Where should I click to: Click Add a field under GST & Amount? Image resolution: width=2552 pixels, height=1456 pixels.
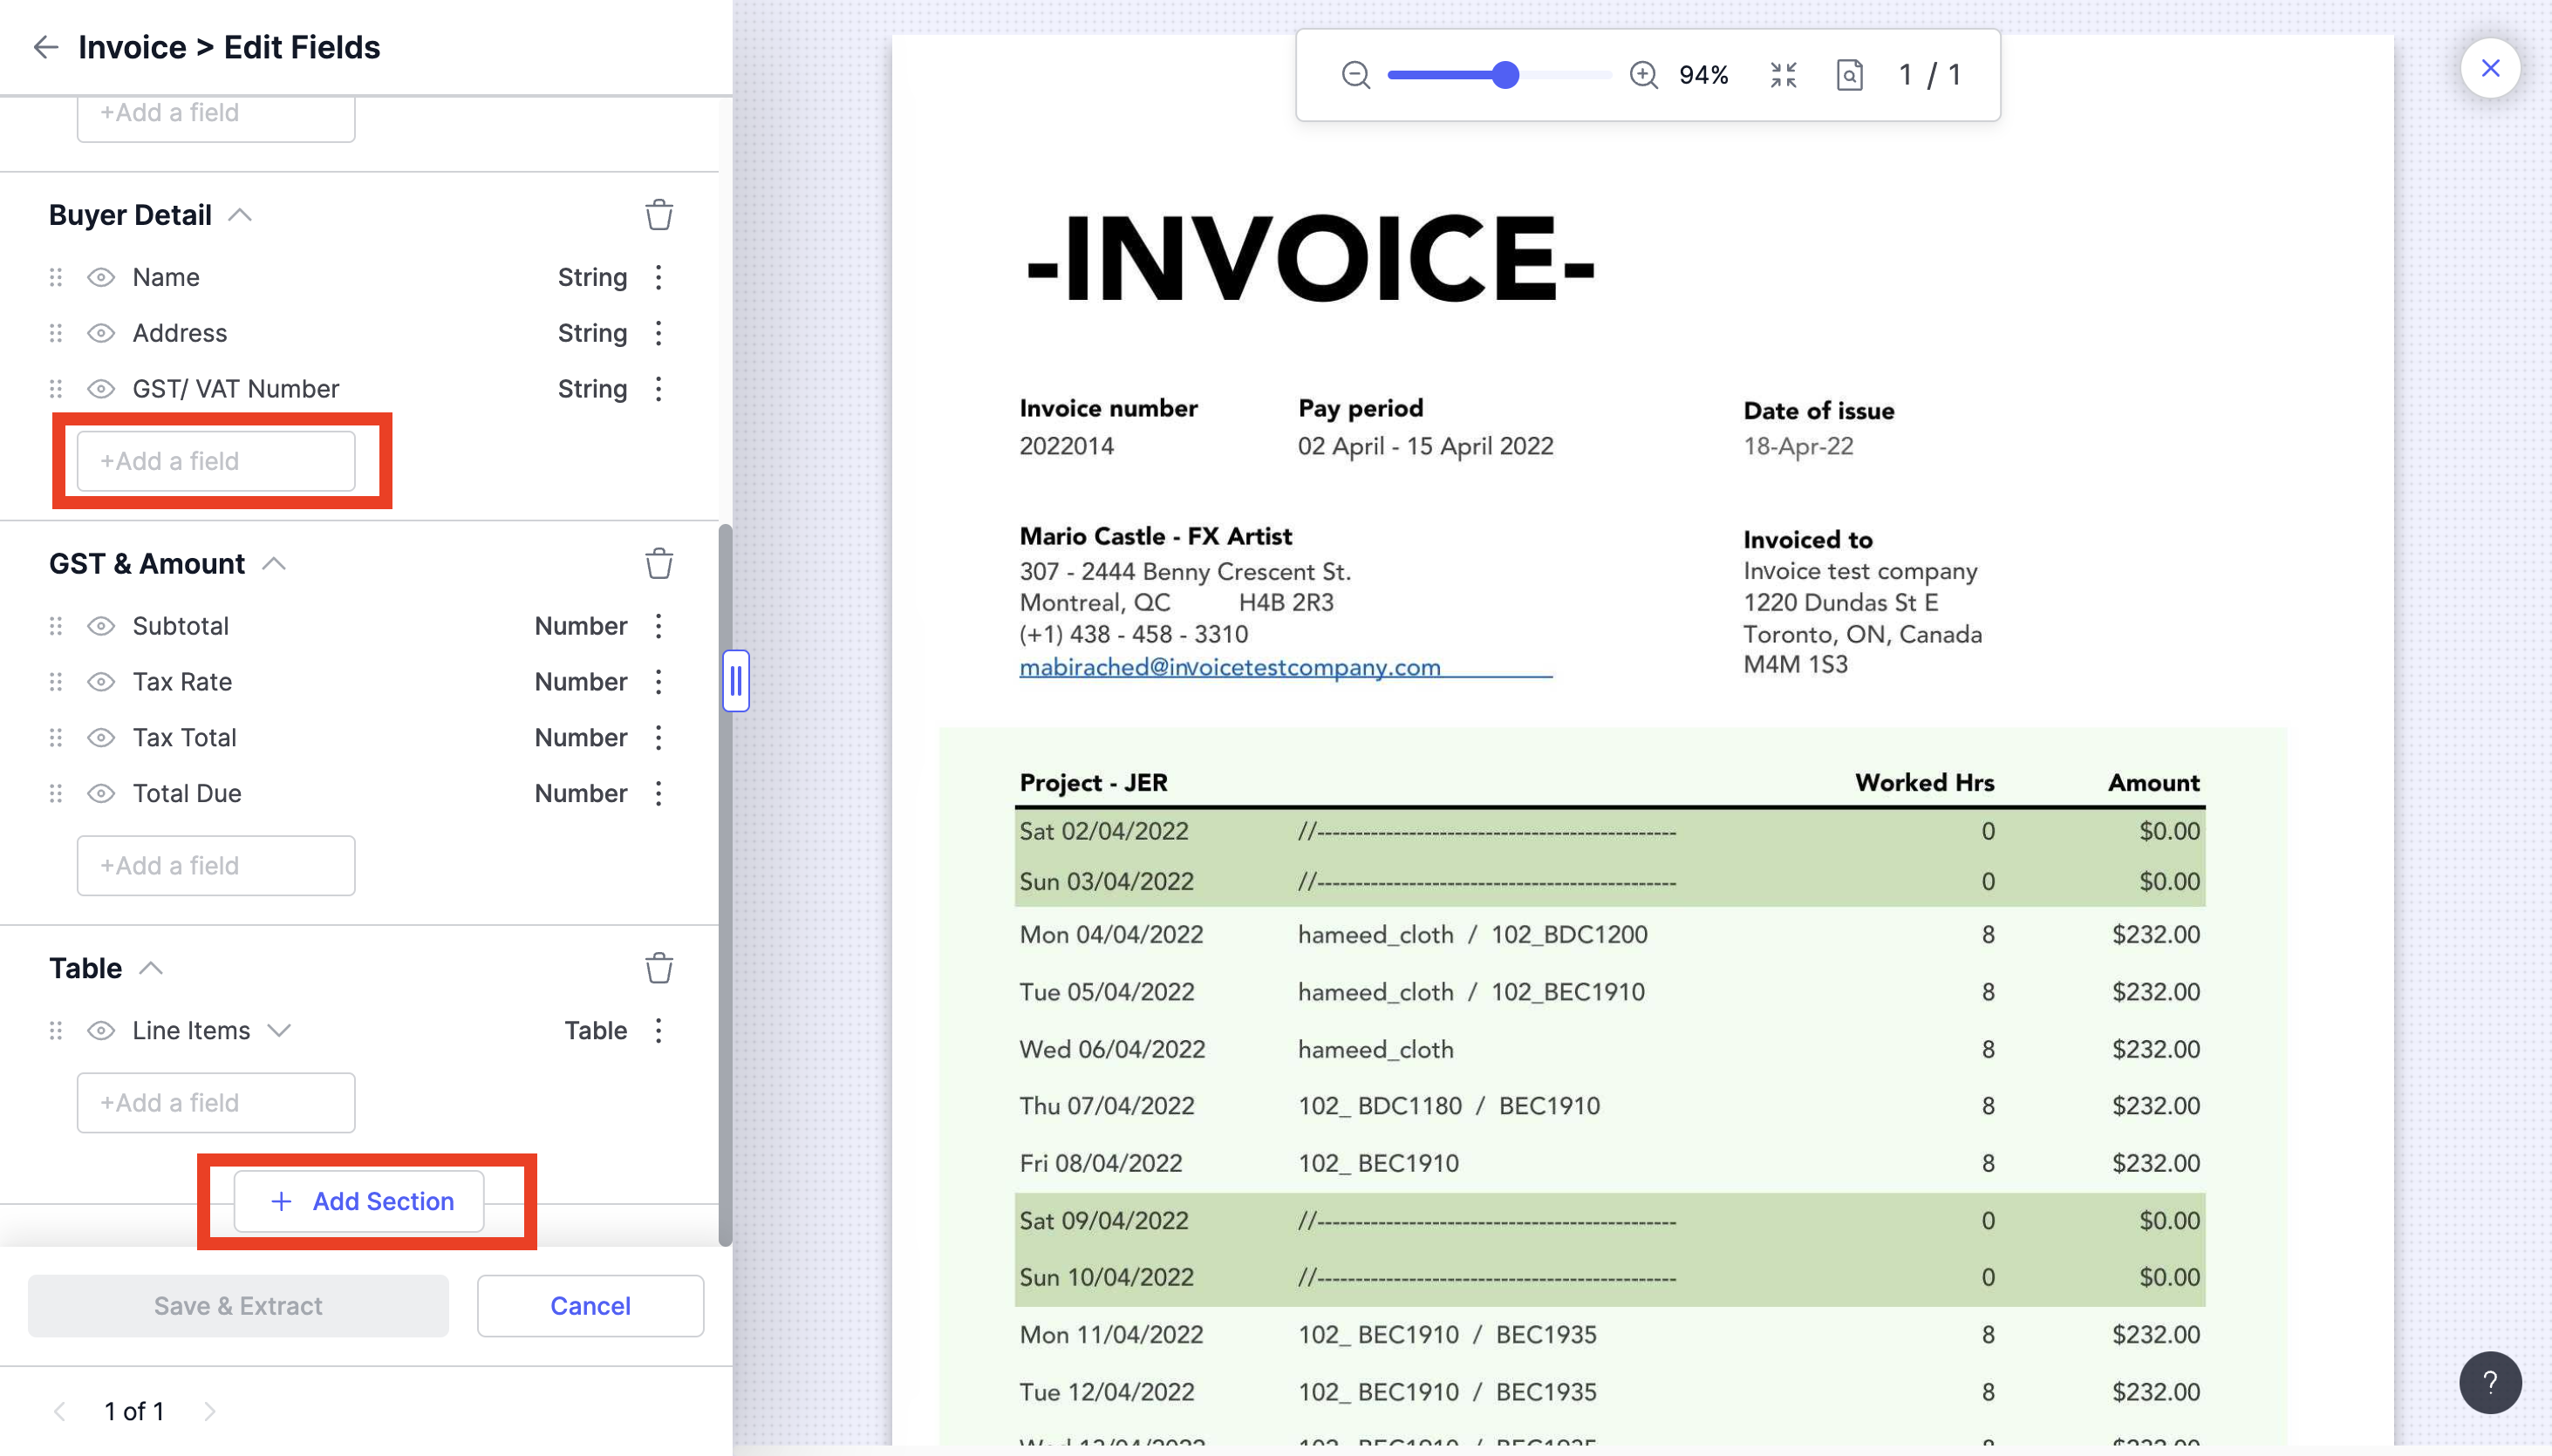pyautogui.click(x=216, y=866)
